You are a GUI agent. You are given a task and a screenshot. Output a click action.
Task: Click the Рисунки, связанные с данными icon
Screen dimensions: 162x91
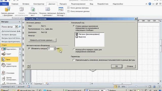tap(48, 9)
